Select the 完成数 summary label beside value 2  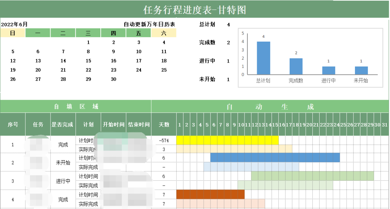pos(207,43)
